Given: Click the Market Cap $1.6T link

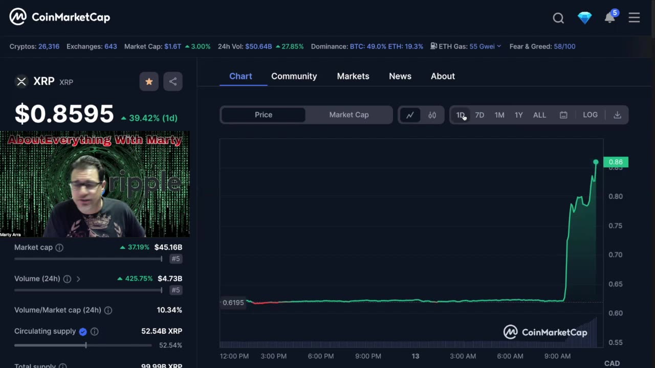Looking at the screenshot, I should click(172, 47).
